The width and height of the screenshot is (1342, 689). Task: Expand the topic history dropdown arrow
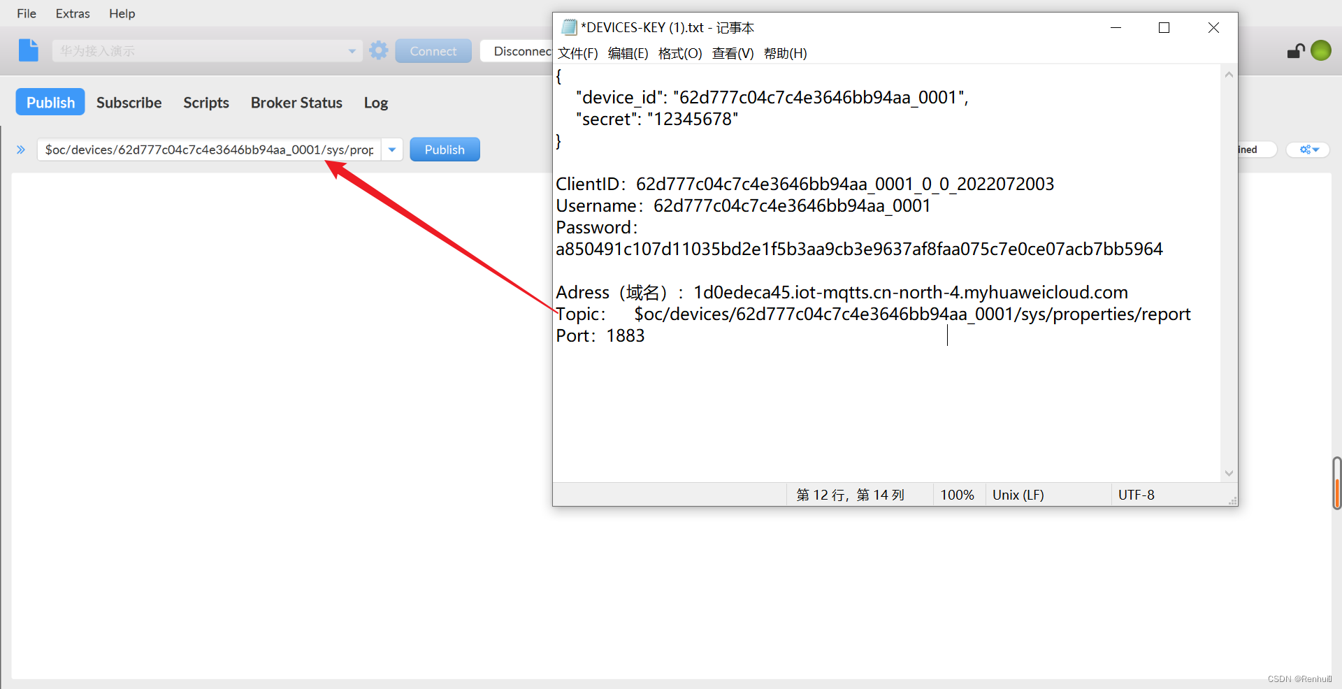coord(392,150)
